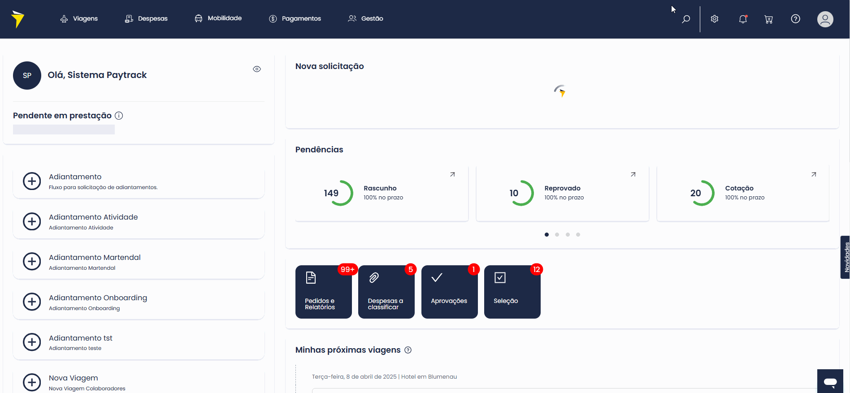Screen dimensions: 850x393
Task: Open notifications bell icon
Action: point(743,19)
